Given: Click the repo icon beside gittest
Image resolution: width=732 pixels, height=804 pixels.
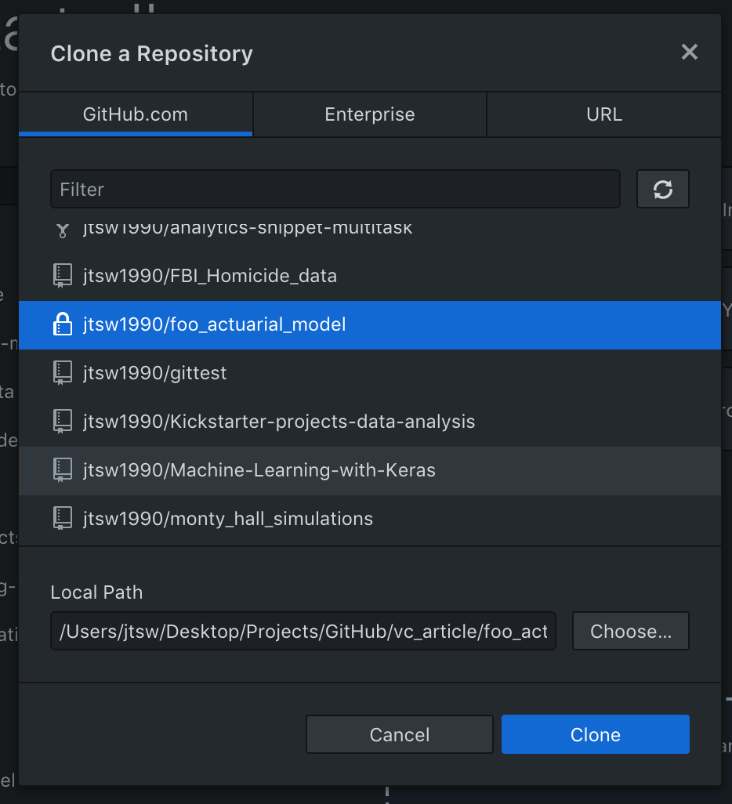Looking at the screenshot, I should pos(63,373).
